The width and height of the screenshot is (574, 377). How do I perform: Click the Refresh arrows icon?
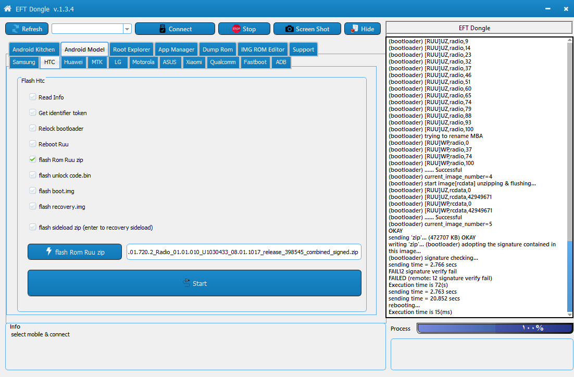click(16, 29)
